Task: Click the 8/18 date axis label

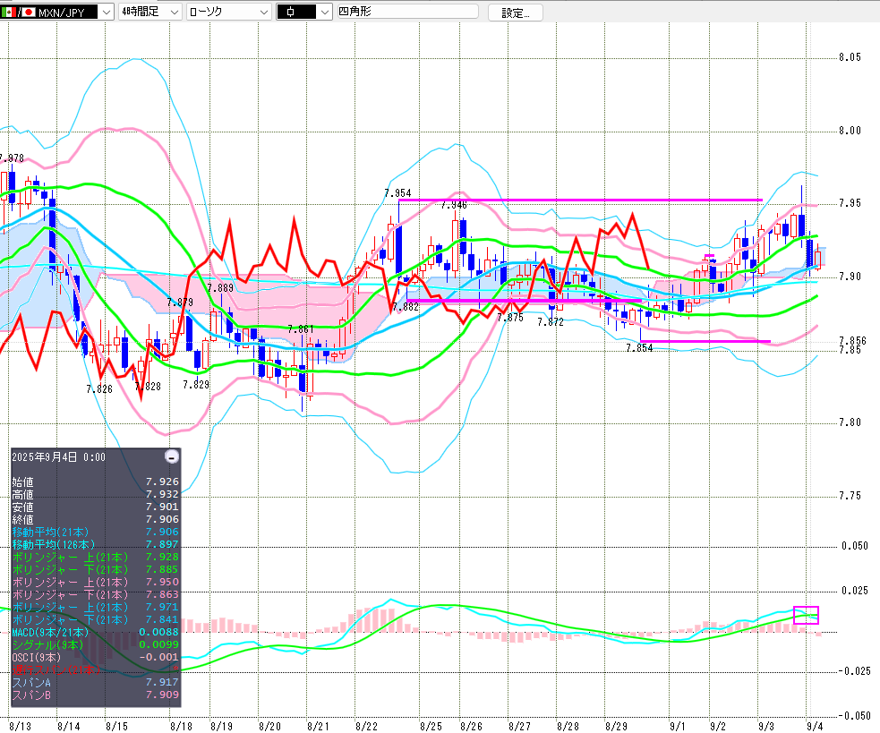Action: coord(181,726)
